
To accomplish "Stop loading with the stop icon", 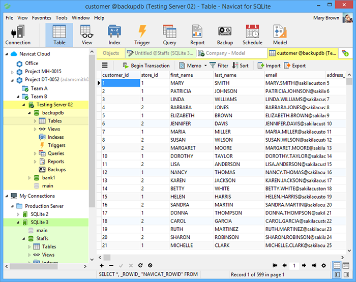I will pyautogui.click(x=150, y=265).
